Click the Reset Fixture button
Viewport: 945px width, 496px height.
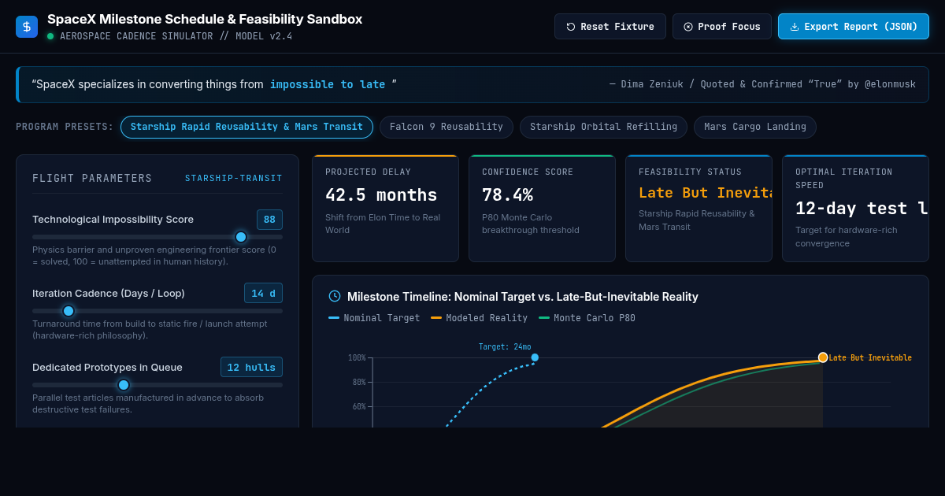click(610, 27)
